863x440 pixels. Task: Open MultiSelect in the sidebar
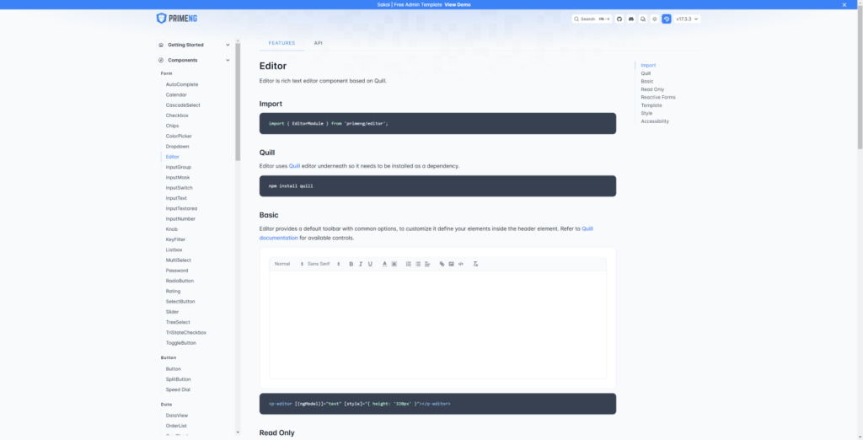(x=179, y=260)
